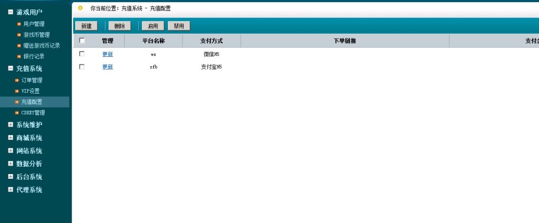This screenshot has width=539, height=223.
Task: Click the 商城系统 section label
Action: (x=29, y=138)
